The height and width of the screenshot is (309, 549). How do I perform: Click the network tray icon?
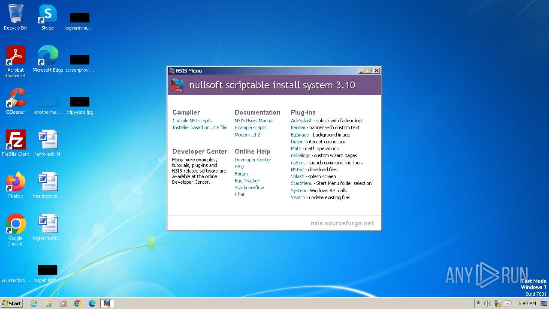pos(498,303)
